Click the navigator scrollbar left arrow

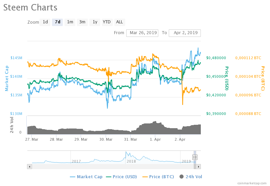pyautogui.click(x=30, y=166)
